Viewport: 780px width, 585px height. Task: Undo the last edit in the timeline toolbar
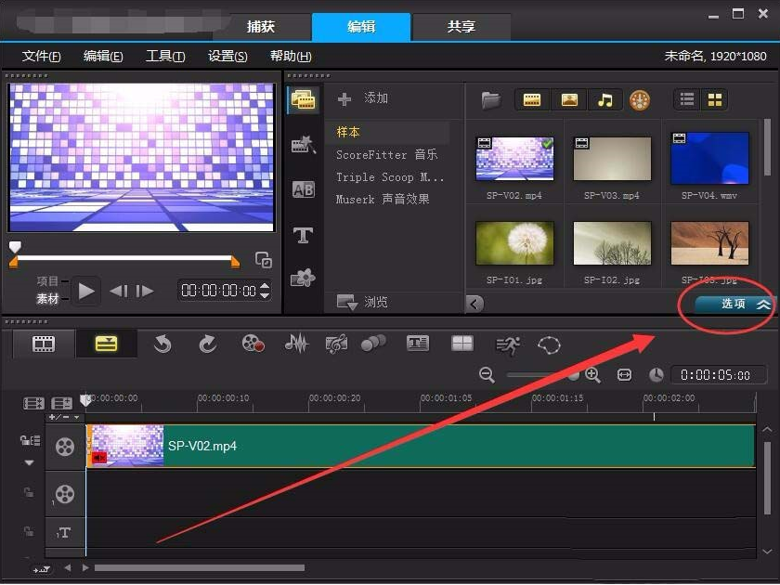162,343
